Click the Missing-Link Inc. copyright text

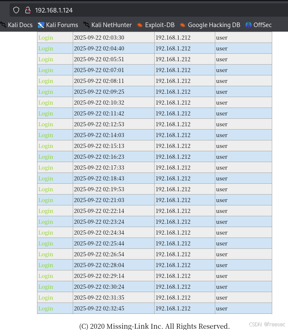tap(155, 326)
